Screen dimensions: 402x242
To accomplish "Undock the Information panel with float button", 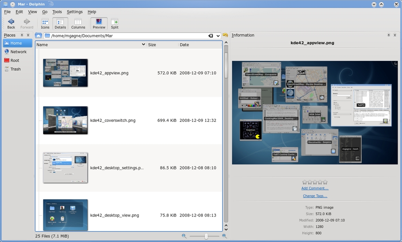I will (x=389, y=35).
